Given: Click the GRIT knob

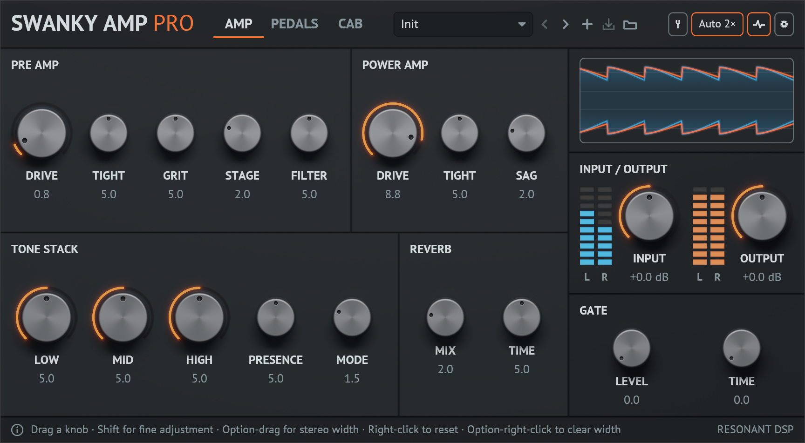Looking at the screenshot, I should point(176,133).
